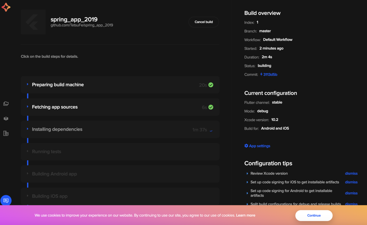Expand the Installing dependencies step

(x=28, y=129)
